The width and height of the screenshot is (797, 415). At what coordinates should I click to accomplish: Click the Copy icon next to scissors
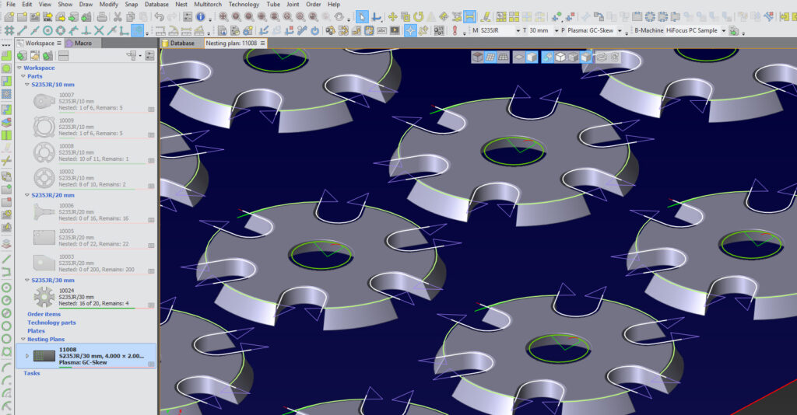pos(131,17)
